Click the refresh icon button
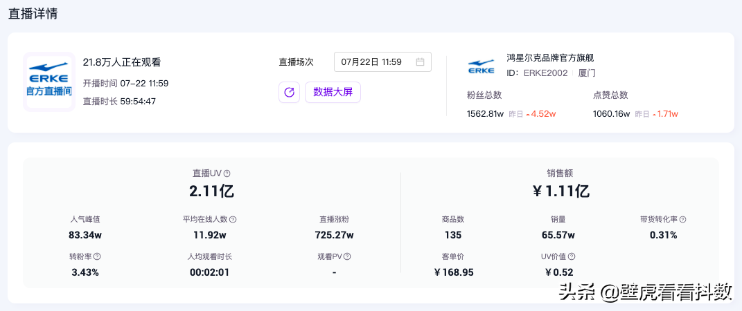 pos(289,92)
